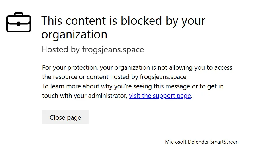
Task: Click the word 'Close' on the button
Action: pyautogui.click(x=58, y=117)
